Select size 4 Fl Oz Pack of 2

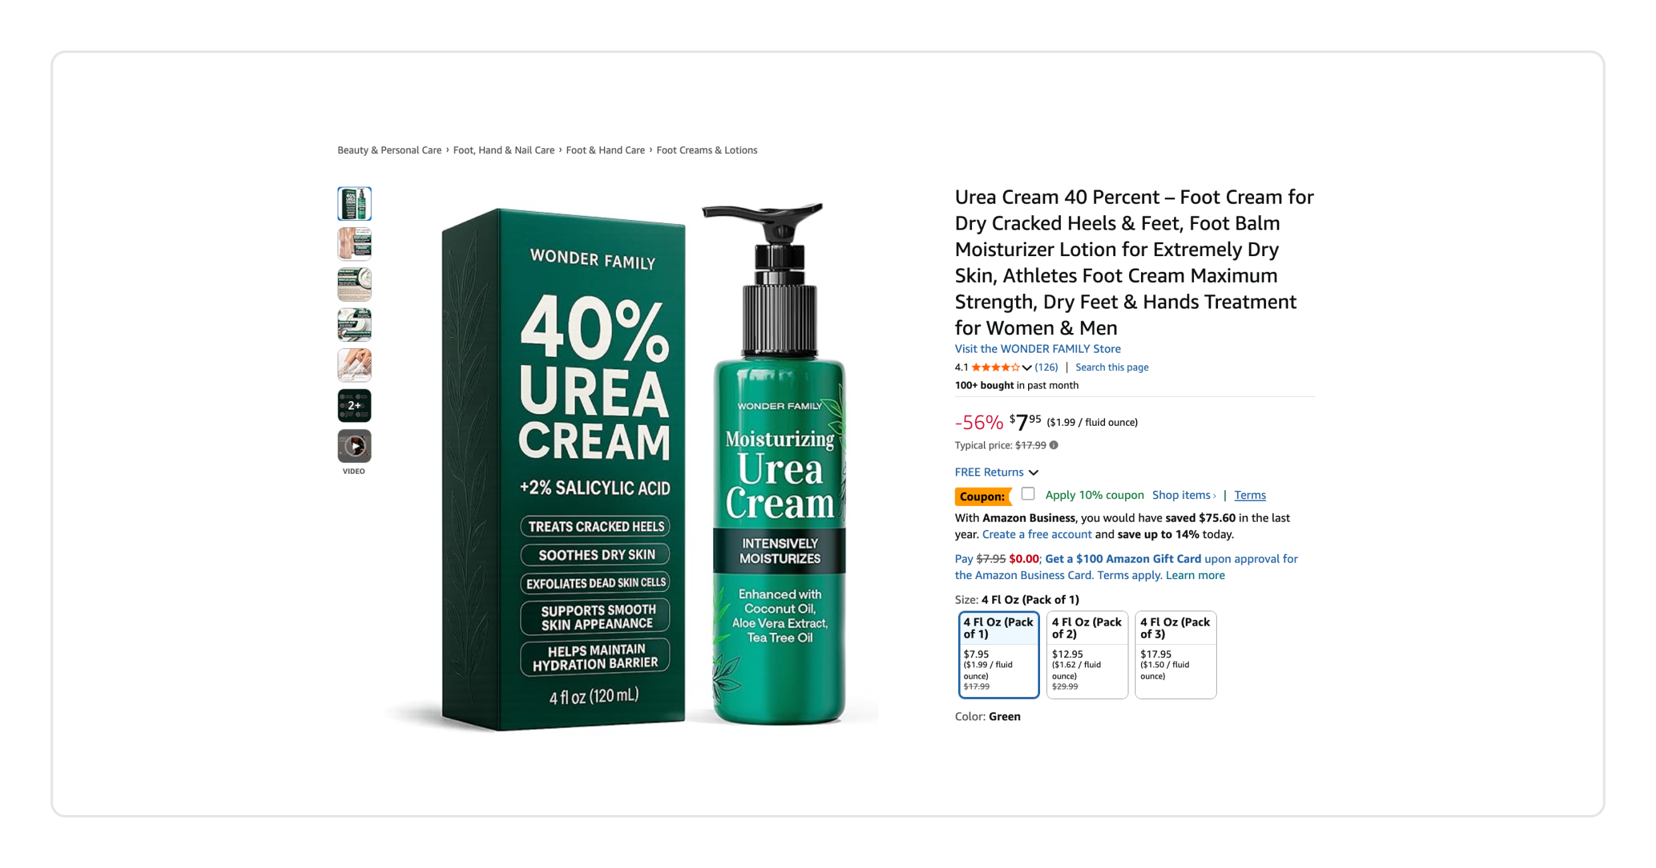(1087, 655)
